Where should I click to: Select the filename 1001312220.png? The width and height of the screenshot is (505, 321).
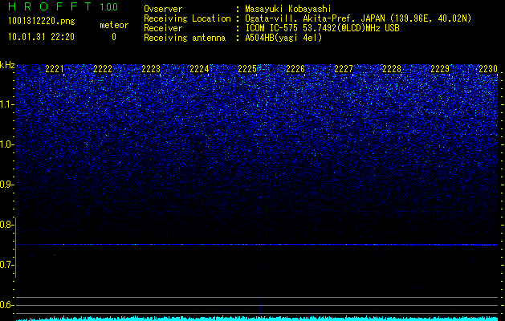tap(42, 22)
